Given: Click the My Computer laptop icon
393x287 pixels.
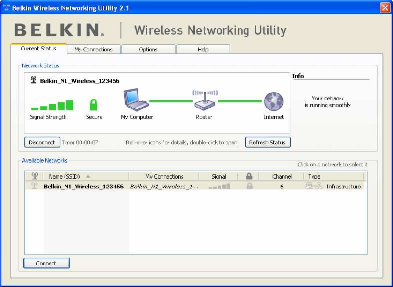Looking at the screenshot, I should pyautogui.click(x=136, y=100).
